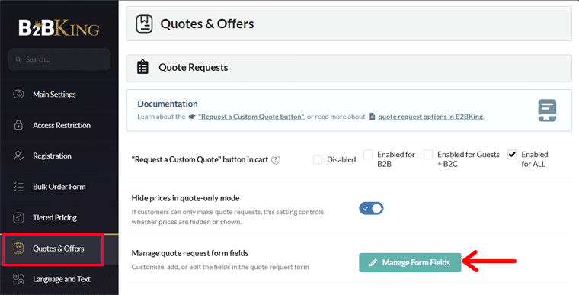Click the Documentation book icon
The image size is (579, 295).
point(547,111)
